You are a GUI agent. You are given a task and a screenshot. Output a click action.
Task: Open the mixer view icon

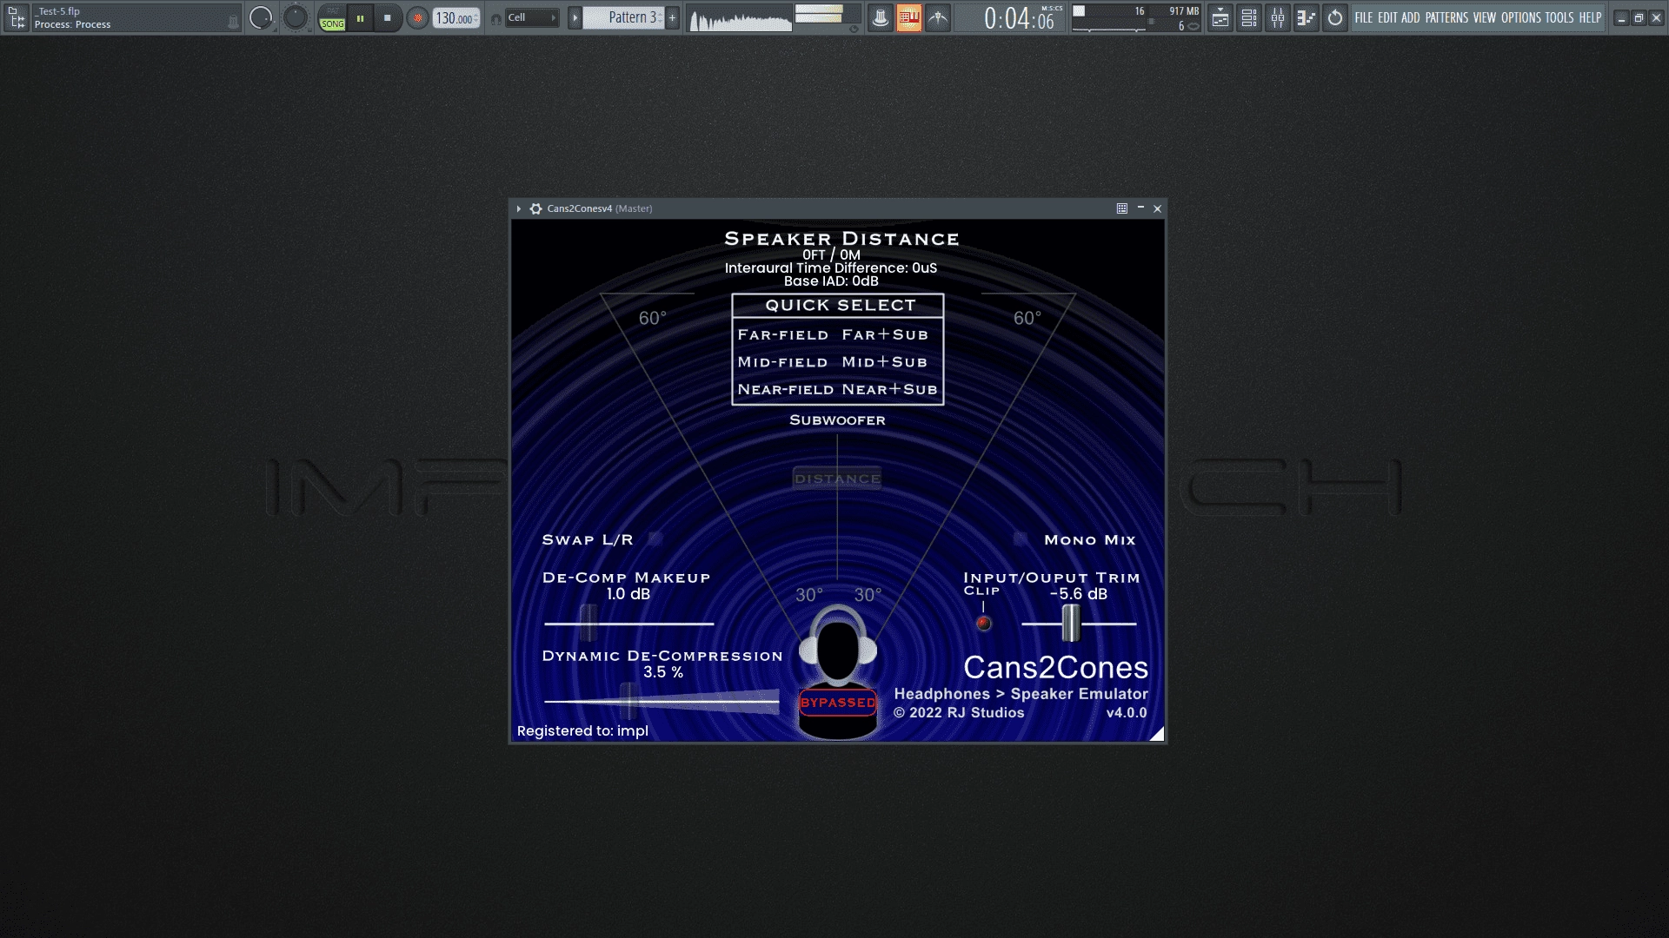(x=1278, y=17)
